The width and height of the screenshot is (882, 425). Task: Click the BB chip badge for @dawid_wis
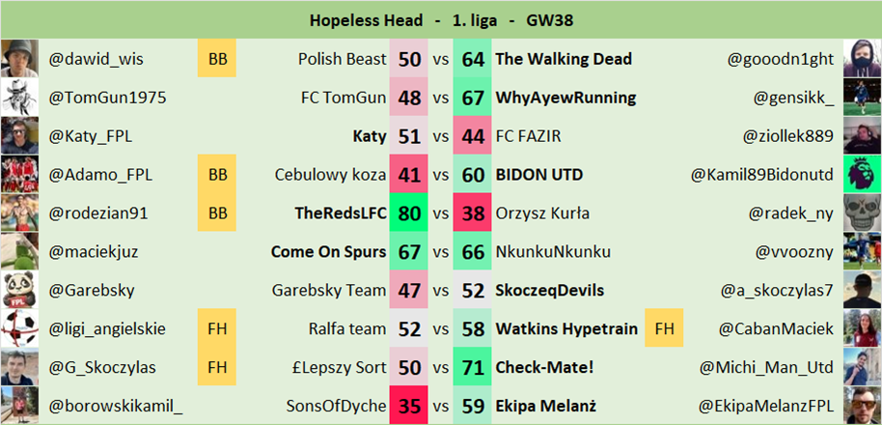[217, 59]
